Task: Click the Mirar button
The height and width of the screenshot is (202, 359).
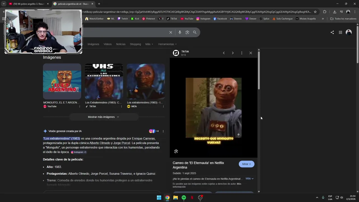Action: click(x=247, y=164)
